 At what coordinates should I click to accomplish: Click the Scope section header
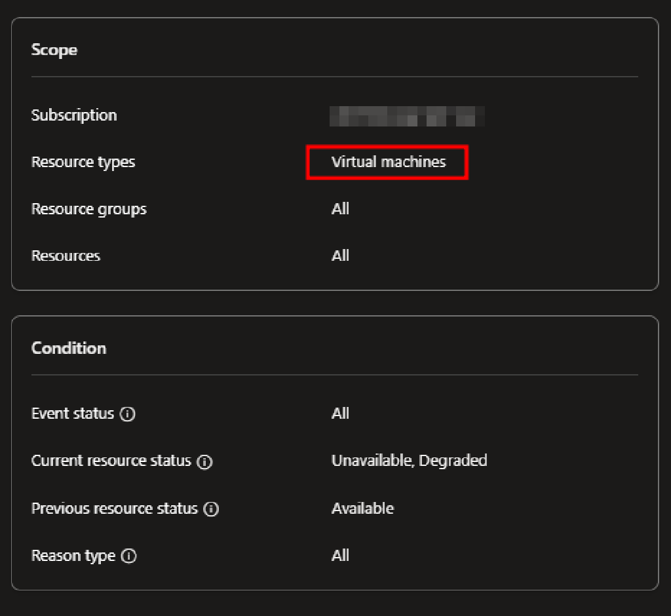54,50
